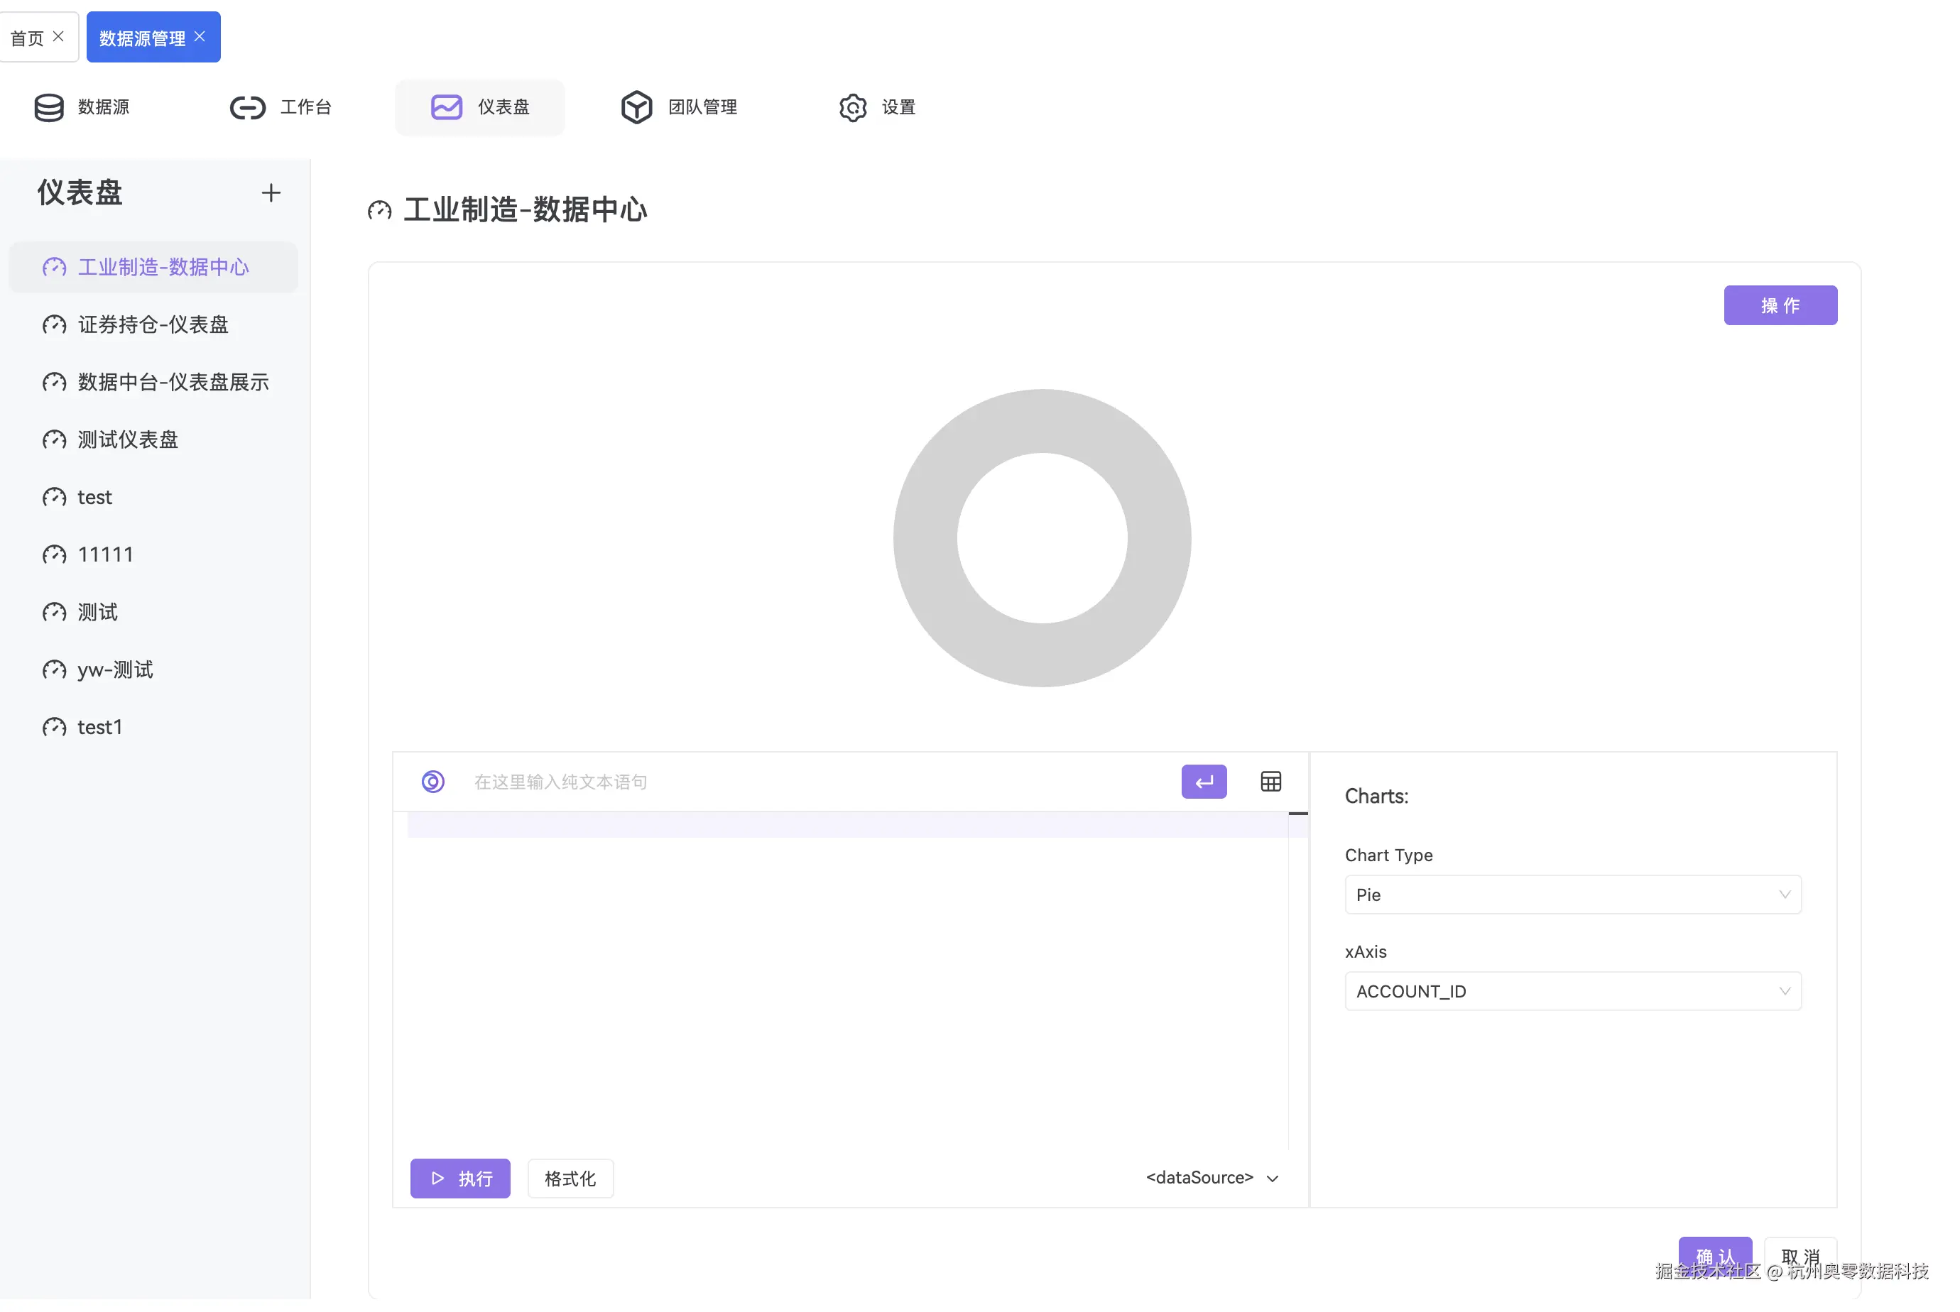Open 设置 via the gear icon

[853, 108]
